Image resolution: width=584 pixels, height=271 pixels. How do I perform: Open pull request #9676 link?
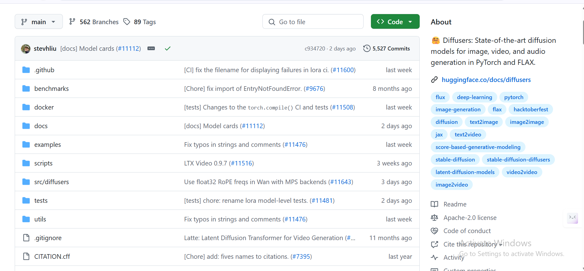315,89
